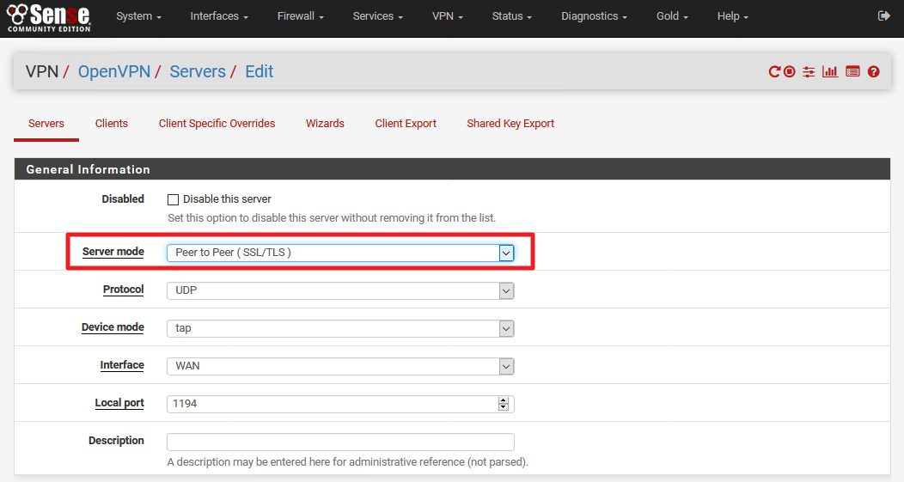Open the page help question mark icon
This screenshot has width=904, height=482.
[x=873, y=71]
